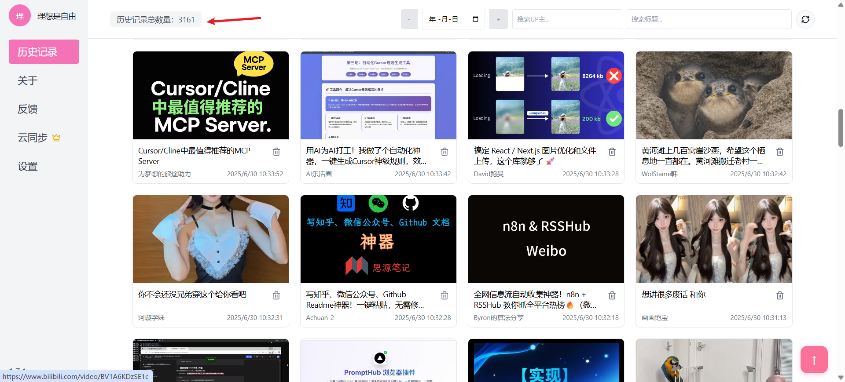The image size is (845, 382).
Task: Focus the 年-月-日 date field
Action: pos(453,19)
